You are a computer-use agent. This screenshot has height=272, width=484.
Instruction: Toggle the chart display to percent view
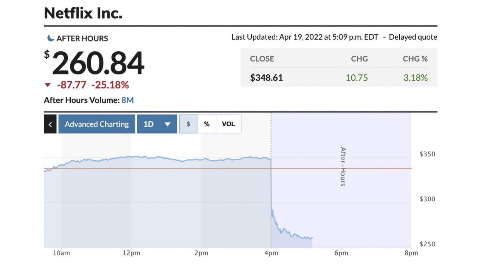[x=207, y=124]
